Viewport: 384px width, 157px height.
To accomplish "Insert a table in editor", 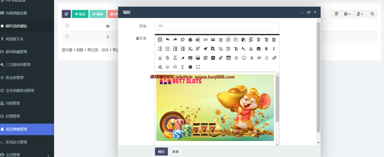I will click(x=228, y=58).
